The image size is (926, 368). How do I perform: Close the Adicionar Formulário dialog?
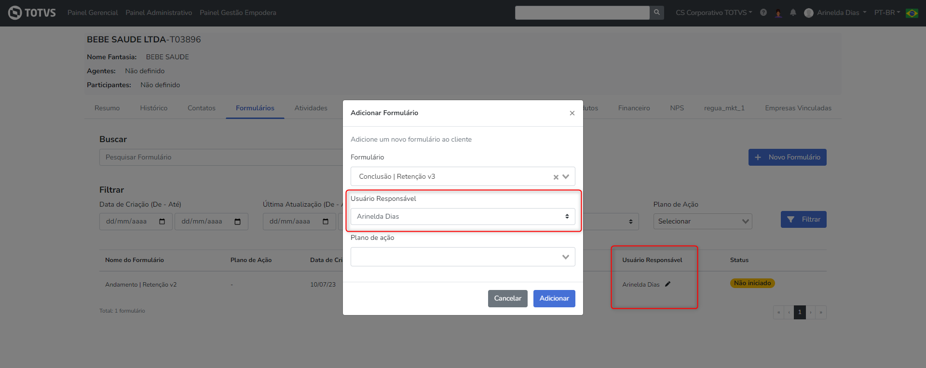[572, 113]
